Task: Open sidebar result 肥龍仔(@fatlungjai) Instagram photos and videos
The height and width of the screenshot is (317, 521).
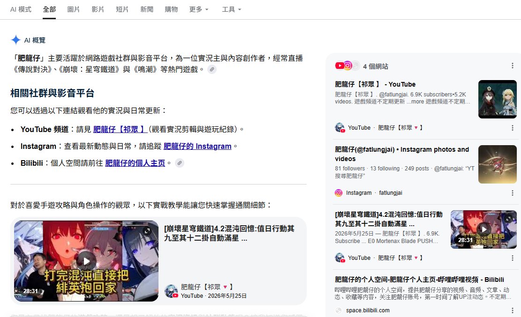Action: 402,154
